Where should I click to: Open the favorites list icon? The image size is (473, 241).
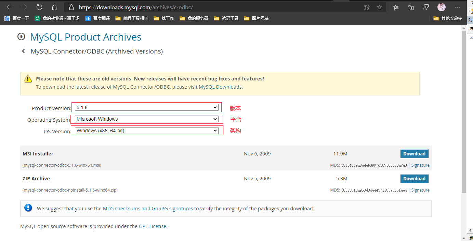click(396, 7)
